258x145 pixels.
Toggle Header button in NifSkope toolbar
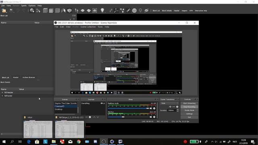click(177, 11)
